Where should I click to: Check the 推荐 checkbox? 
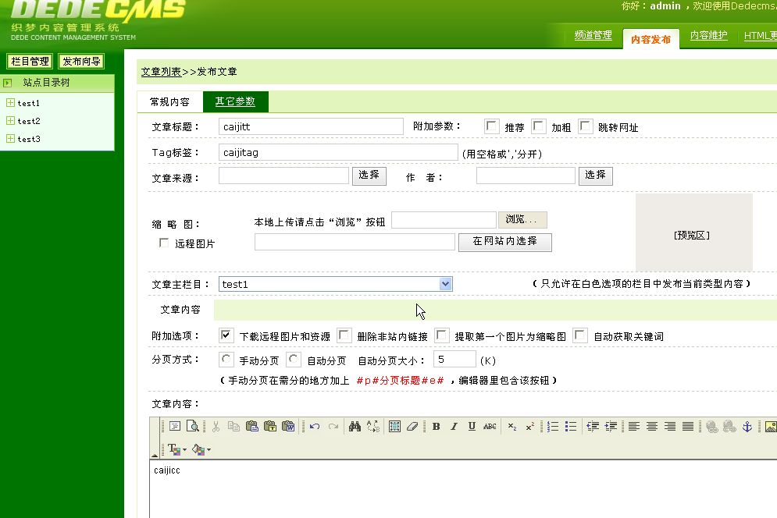click(x=492, y=126)
